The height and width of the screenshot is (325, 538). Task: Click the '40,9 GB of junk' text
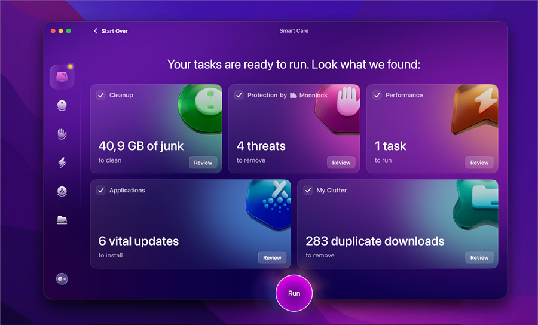(141, 146)
